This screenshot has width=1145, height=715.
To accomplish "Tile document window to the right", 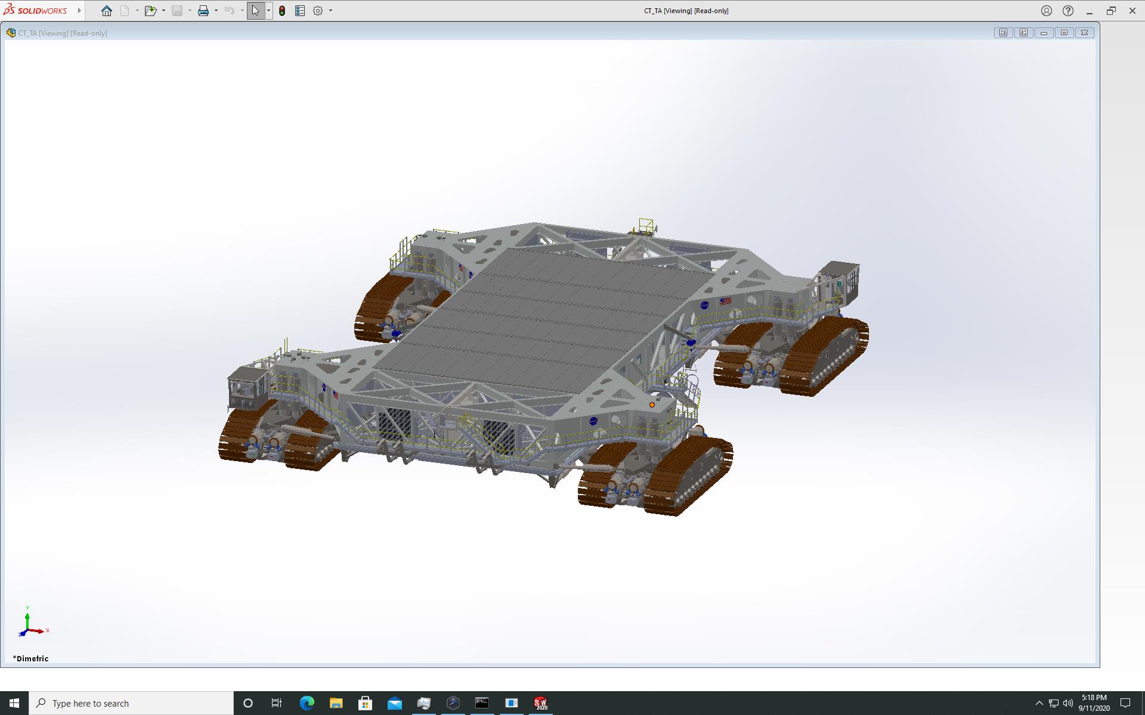I will coord(1023,33).
